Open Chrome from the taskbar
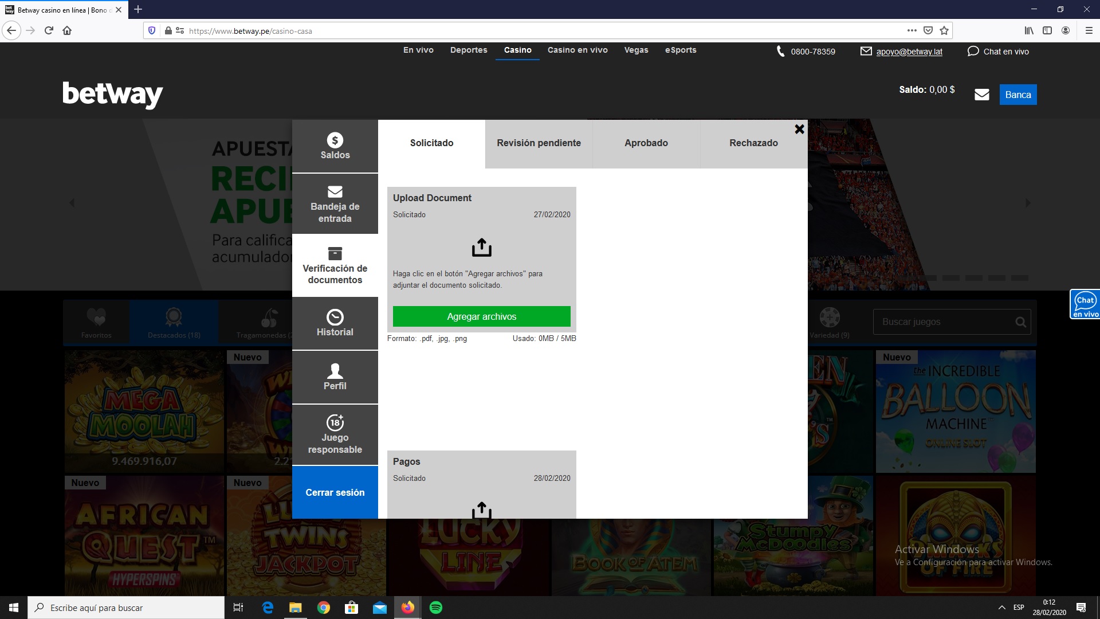 pyautogui.click(x=324, y=608)
